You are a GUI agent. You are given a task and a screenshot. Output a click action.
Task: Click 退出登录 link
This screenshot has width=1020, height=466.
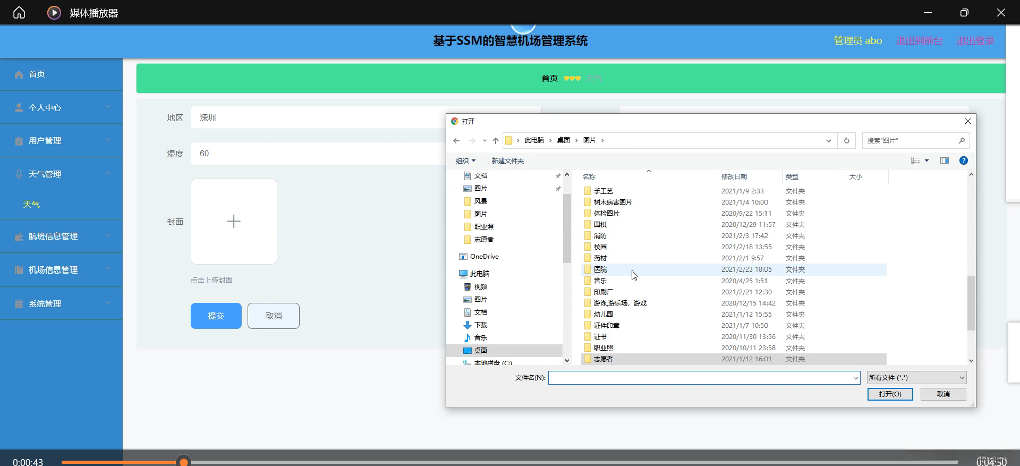pyautogui.click(x=975, y=41)
